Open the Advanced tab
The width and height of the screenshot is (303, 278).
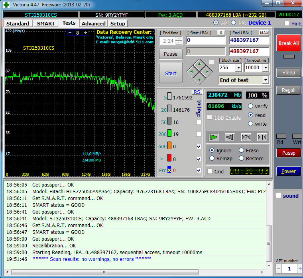pyautogui.click(x=94, y=23)
